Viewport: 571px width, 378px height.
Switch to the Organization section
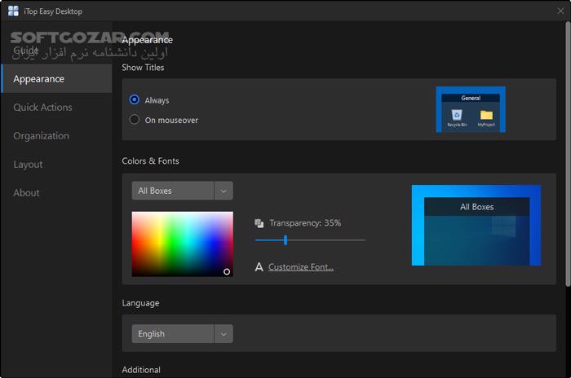click(x=41, y=136)
